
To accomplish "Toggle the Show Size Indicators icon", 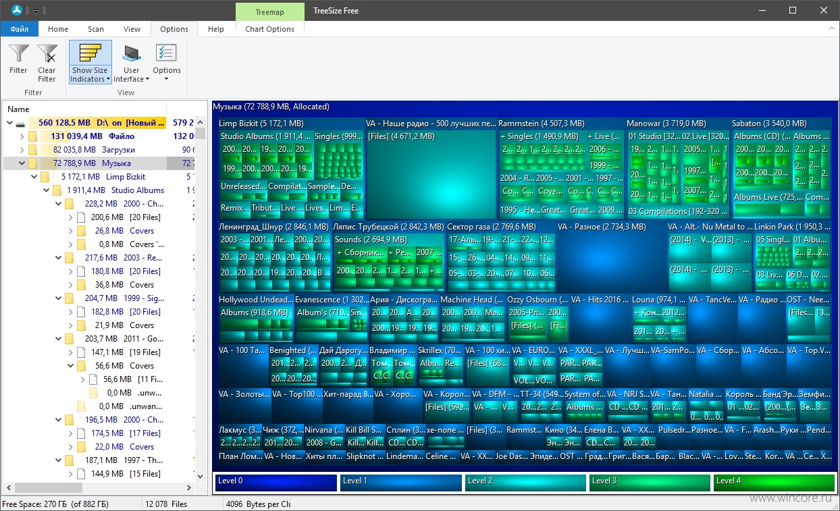I will [x=90, y=53].
